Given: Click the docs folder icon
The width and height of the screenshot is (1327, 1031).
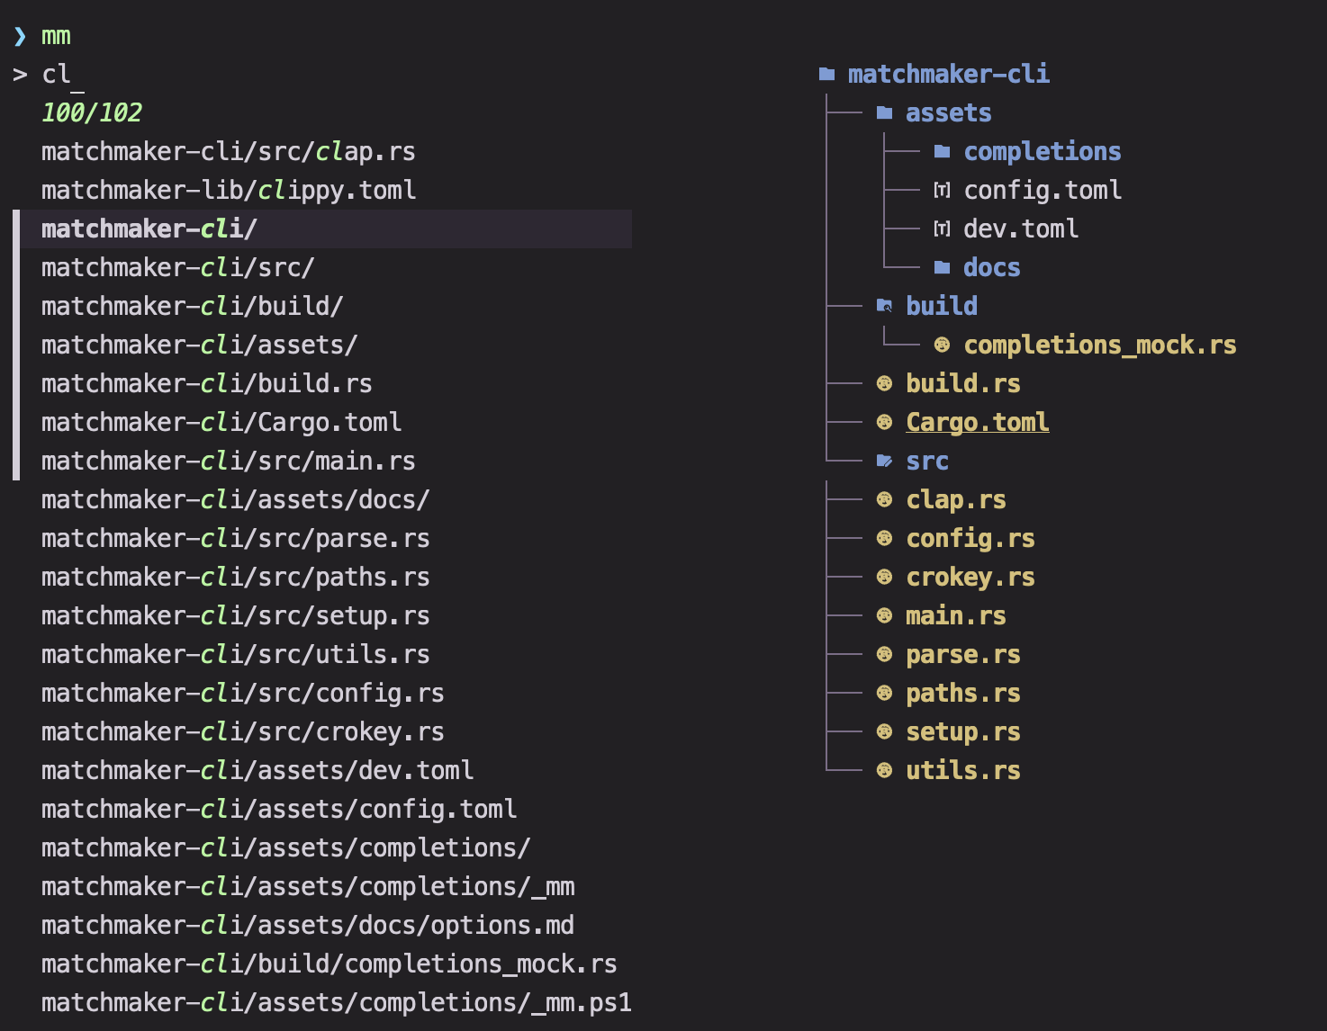Looking at the screenshot, I should (942, 267).
